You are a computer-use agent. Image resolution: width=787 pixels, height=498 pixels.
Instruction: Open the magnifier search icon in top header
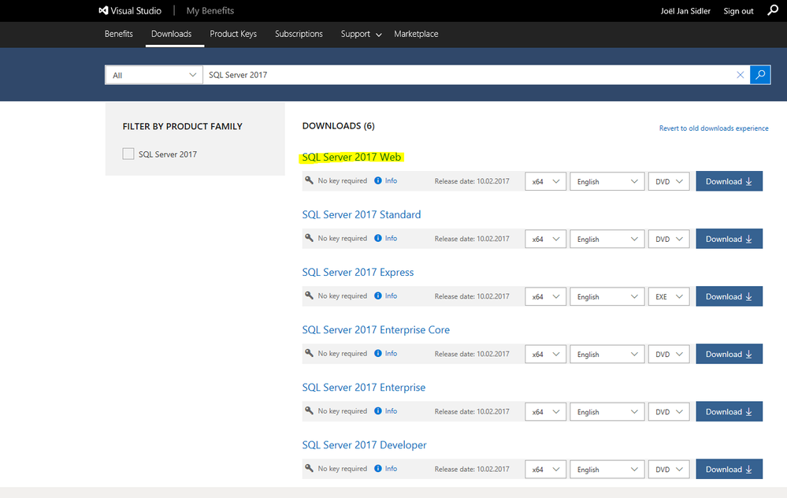pyautogui.click(x=773, y=10)
